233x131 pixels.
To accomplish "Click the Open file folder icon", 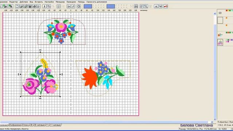I will pos(21,6).
